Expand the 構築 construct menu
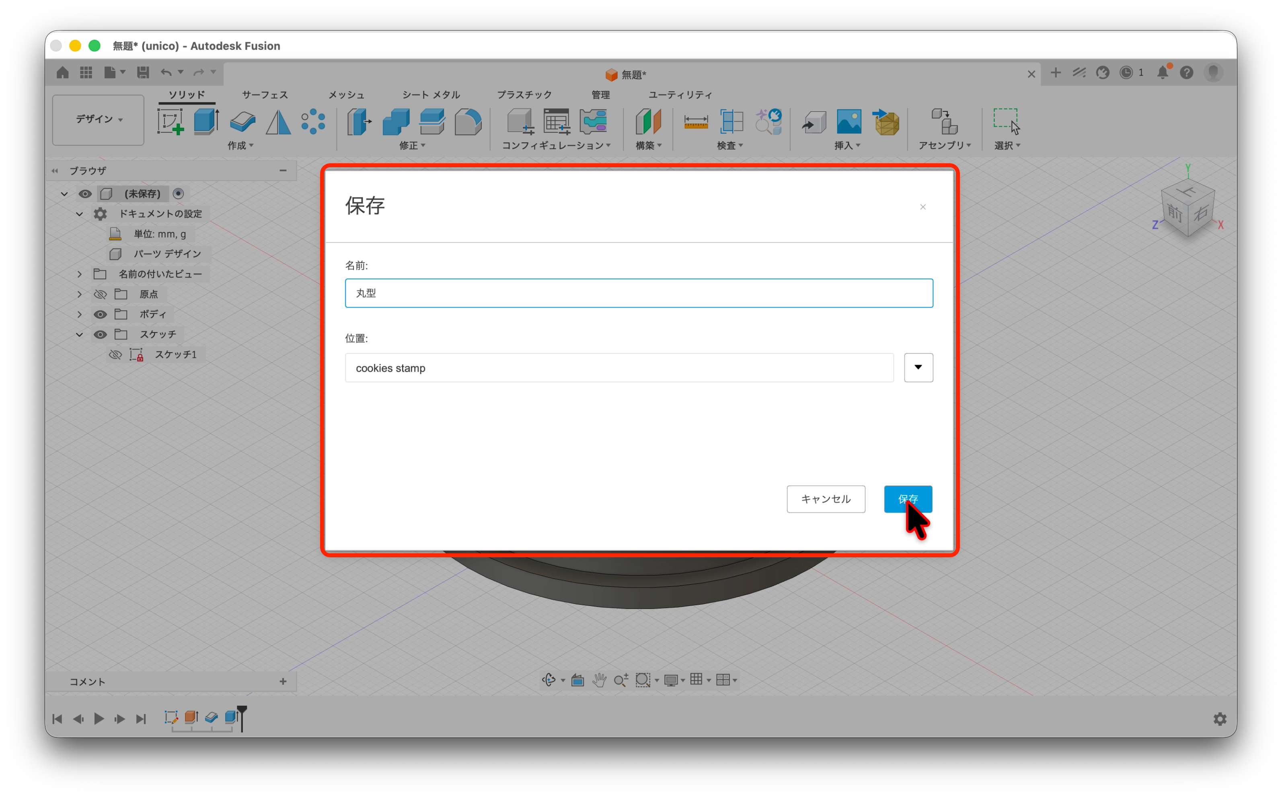 point(648,146)
